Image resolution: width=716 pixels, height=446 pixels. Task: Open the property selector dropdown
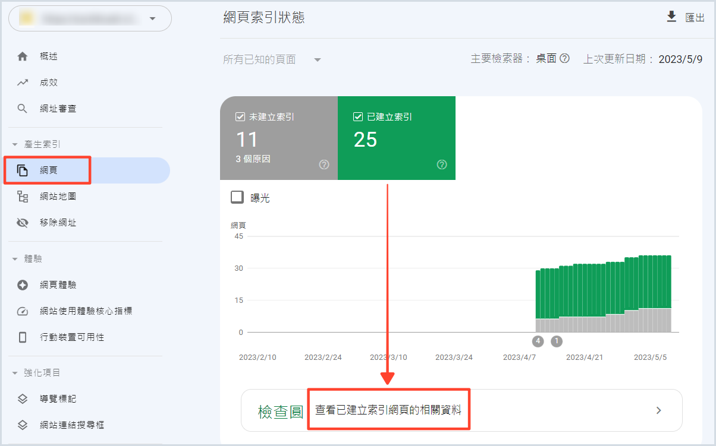tap(152, 18)
